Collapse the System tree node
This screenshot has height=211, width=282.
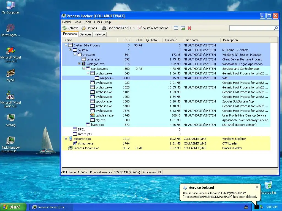70,50
